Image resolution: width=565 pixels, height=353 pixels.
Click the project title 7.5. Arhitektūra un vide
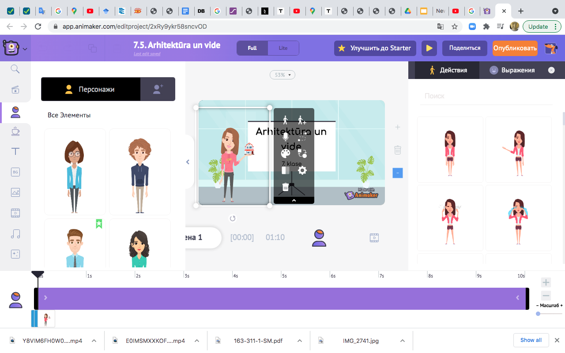point(177,45)
